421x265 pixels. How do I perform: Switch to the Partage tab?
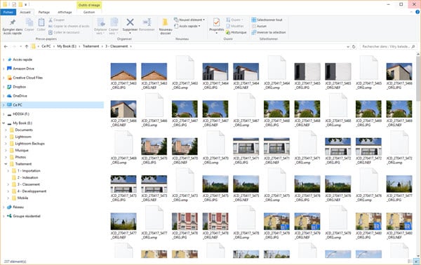click(x=44, y=12)
